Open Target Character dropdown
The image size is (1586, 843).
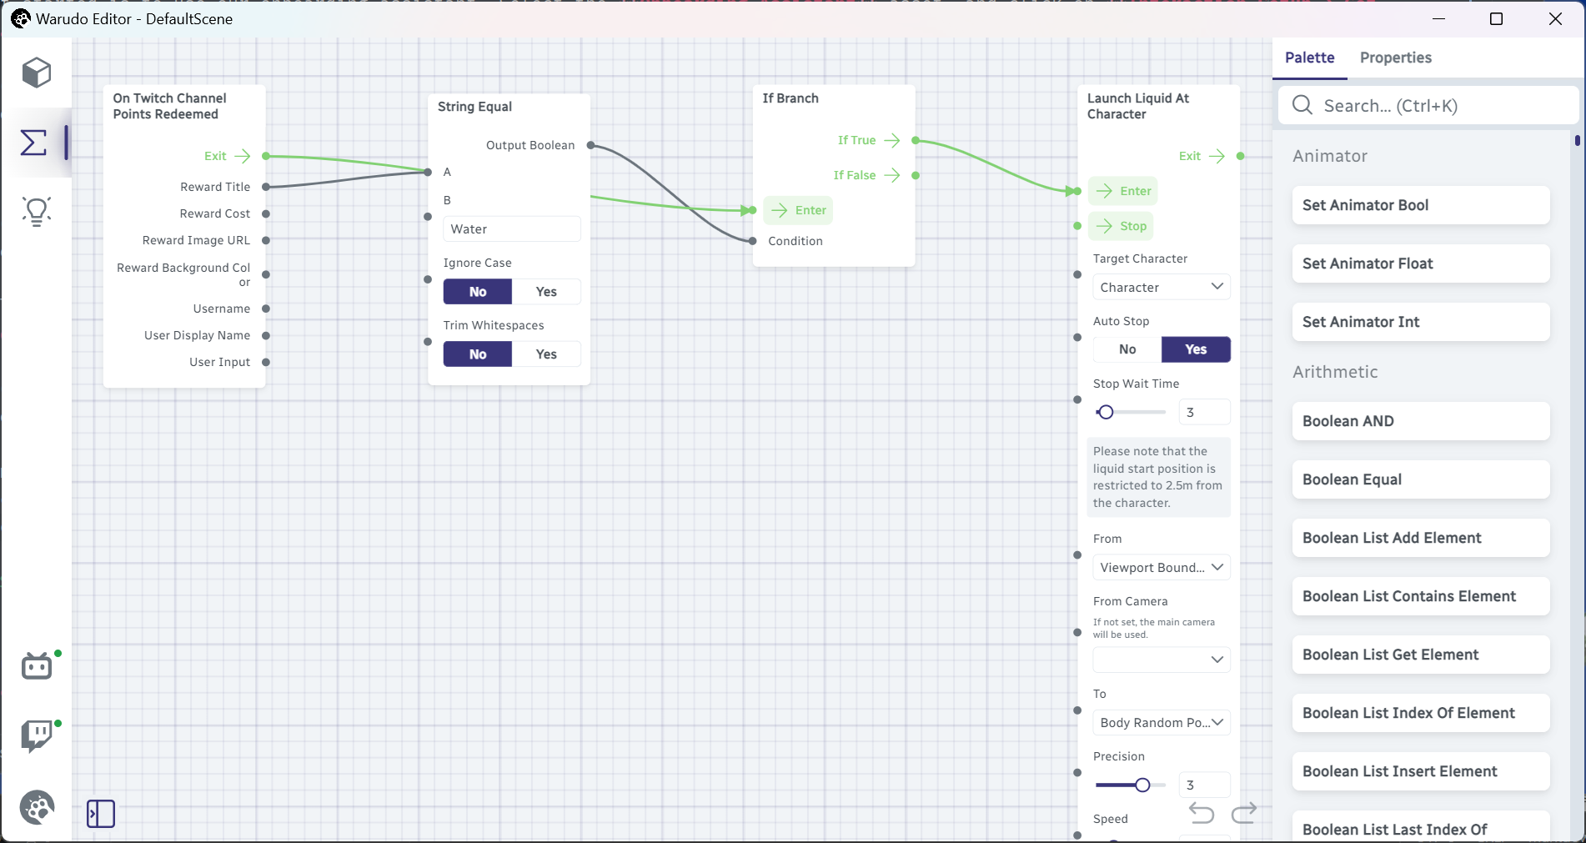[x=1162, y=287]
